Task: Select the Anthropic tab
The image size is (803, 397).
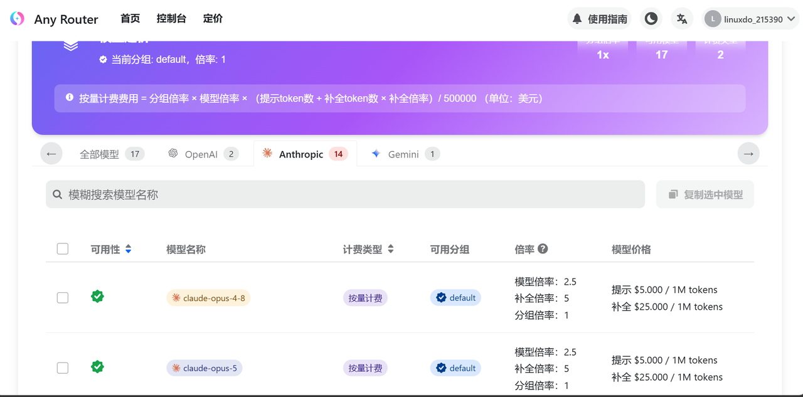Action: (x=305, y=154)
